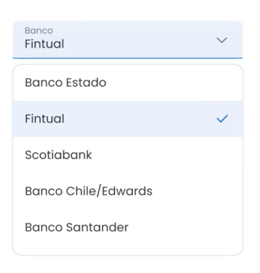Choose Scotiabank as the bank
The height and width of the screenshot is (273, 260).
(128, 155)
